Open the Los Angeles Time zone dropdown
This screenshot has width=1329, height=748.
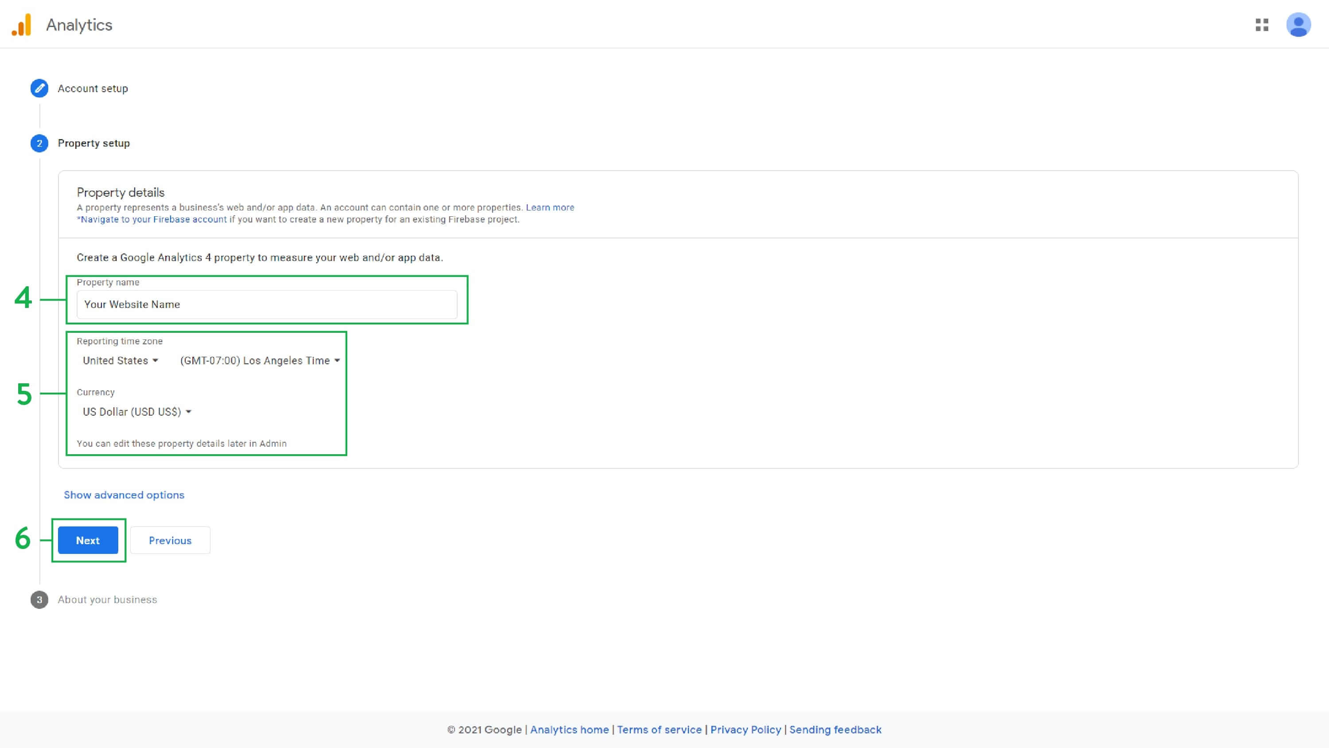pos(260,360)
